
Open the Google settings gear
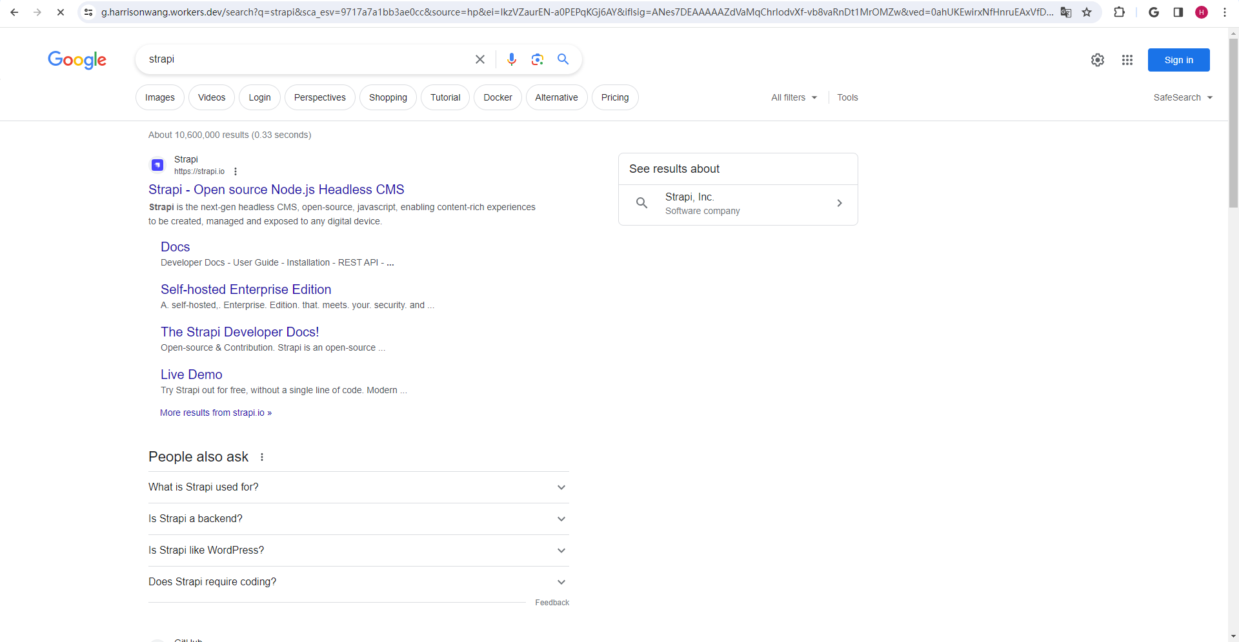point(1097,60)
